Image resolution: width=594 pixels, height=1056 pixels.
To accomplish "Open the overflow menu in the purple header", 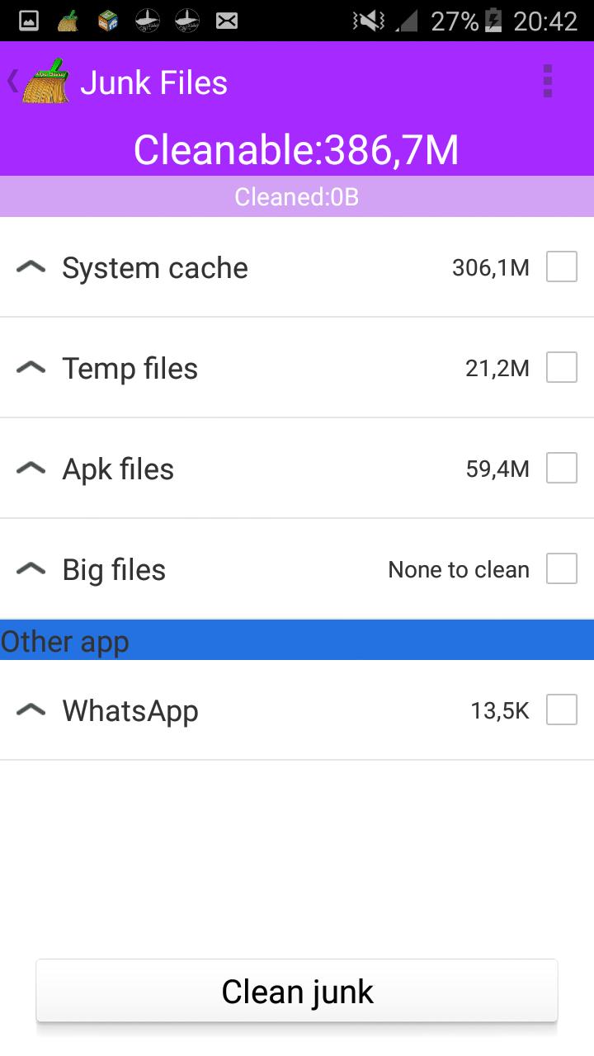I will [548, 80].
